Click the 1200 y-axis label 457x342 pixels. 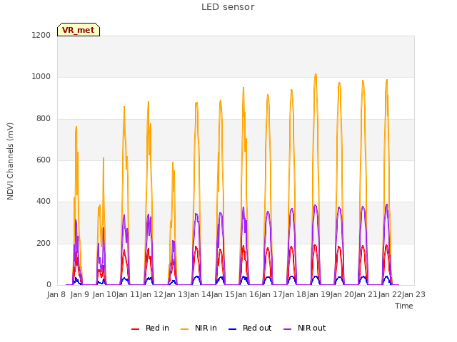click(x=41, y=35)
